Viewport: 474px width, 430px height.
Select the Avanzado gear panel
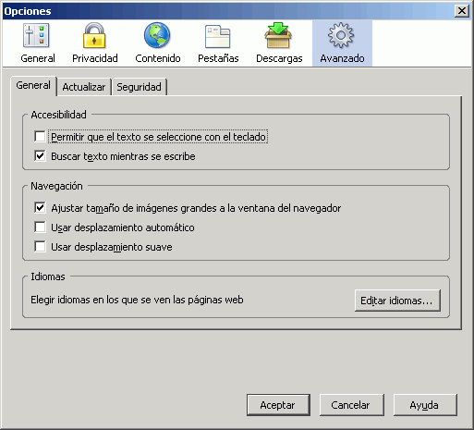(x=342, y=43)
